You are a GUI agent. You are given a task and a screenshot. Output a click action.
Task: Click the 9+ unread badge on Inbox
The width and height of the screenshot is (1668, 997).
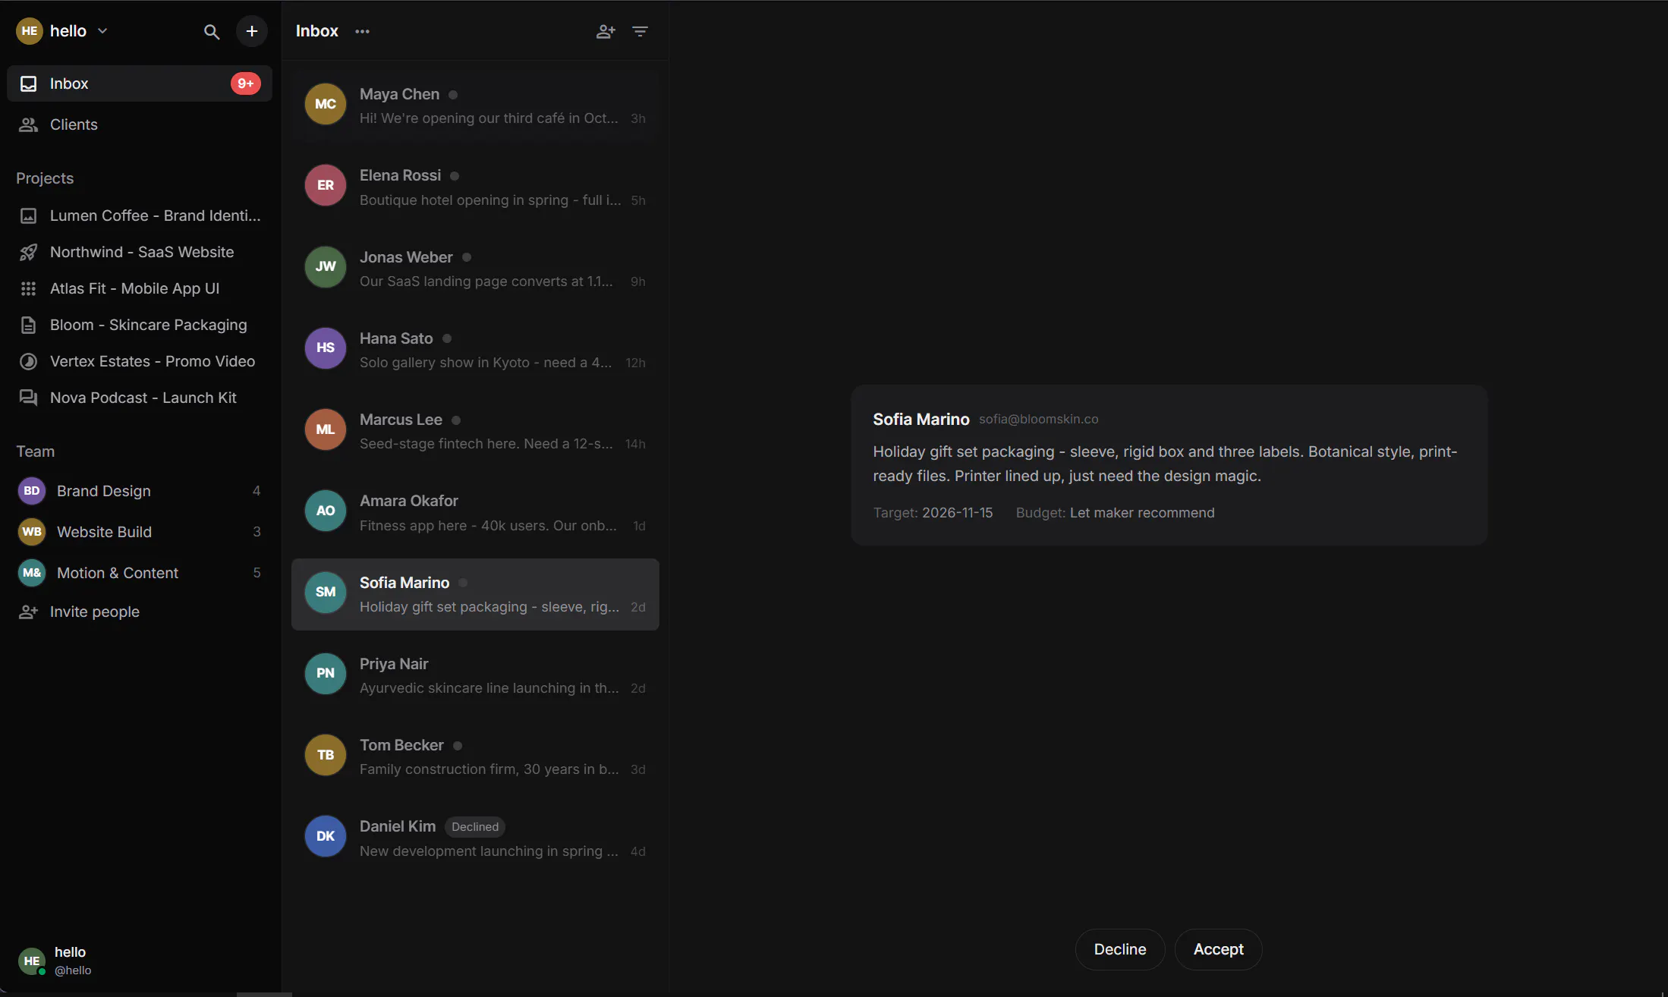coord(245,83)
